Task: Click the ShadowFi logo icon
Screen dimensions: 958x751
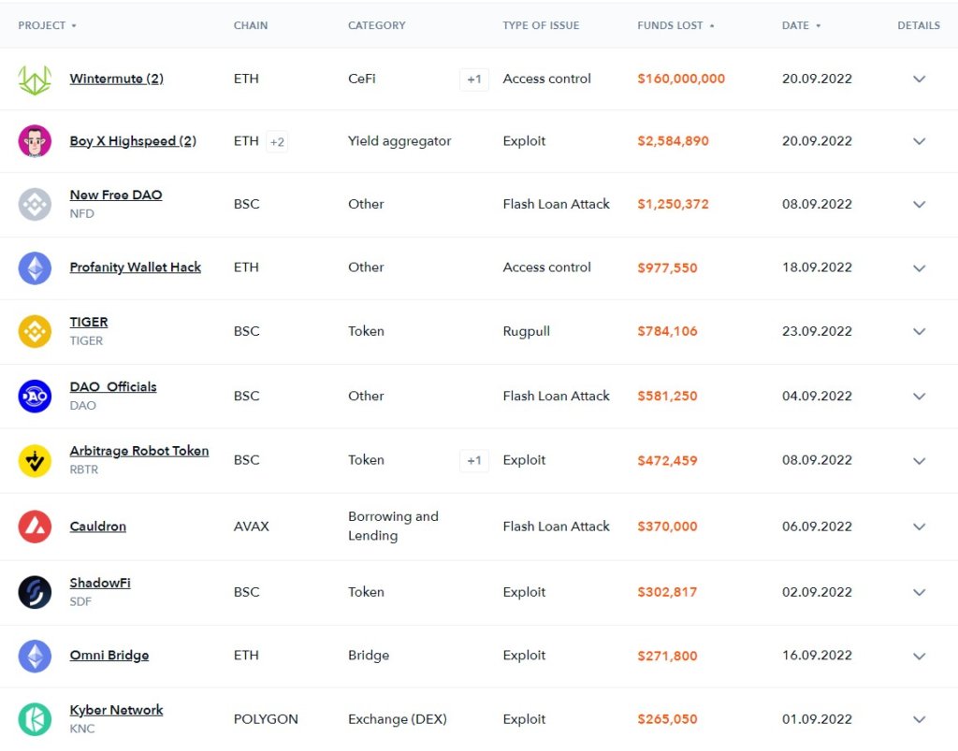Action: coord(35,592)
